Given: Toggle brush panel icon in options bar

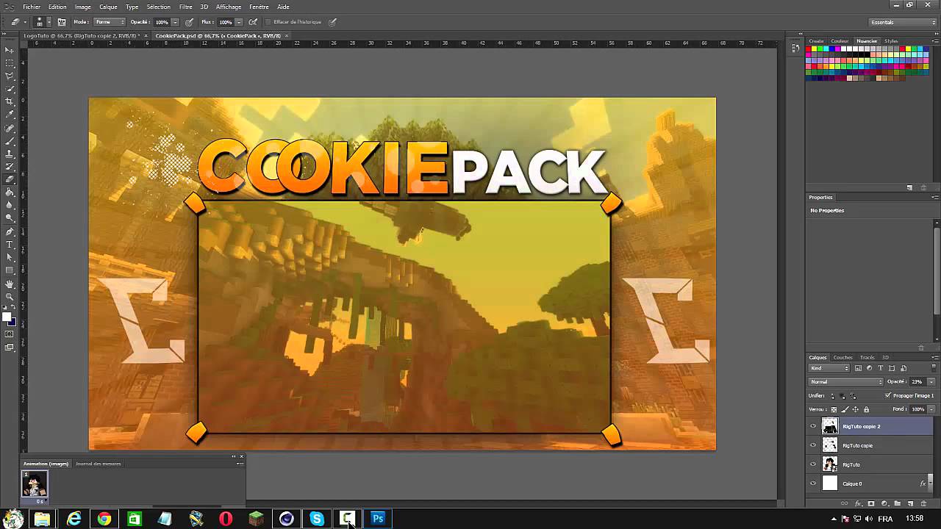Looking at the screenshot, I should [x=62, y=22].
